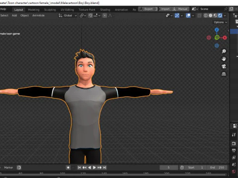Open the AnimAide menu
Screen dimensions: 238x178
click(38, 15)
